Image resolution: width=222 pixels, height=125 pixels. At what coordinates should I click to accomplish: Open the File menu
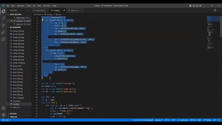tap(8, 6)
